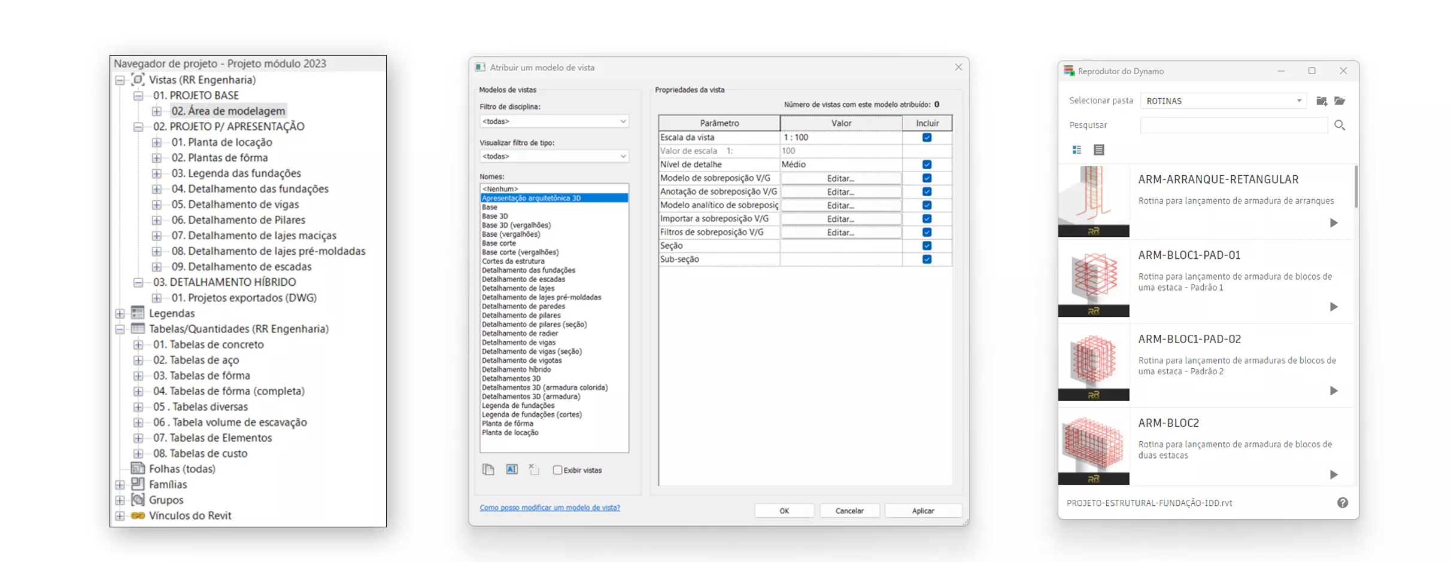Open the Como posso modificar um modelo de vista link

tap(550, 507)
